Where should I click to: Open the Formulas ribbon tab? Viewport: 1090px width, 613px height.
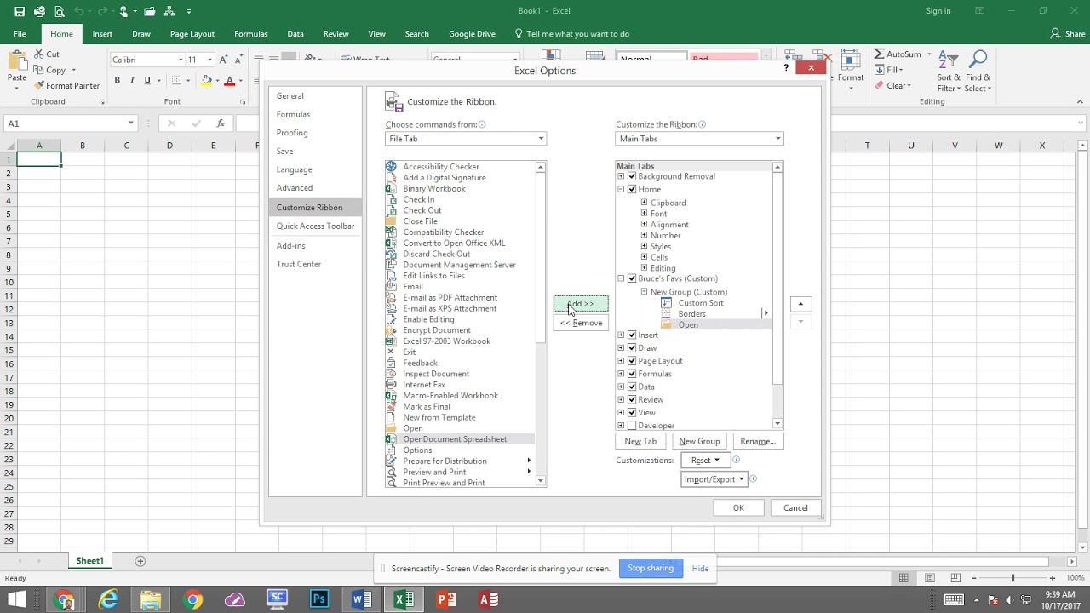coord(250,34)
